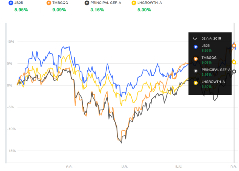The width and height of the screenshot is (239, 171).
Task: Toggle the JB25 series name in top legend
Action: [19, 3]
